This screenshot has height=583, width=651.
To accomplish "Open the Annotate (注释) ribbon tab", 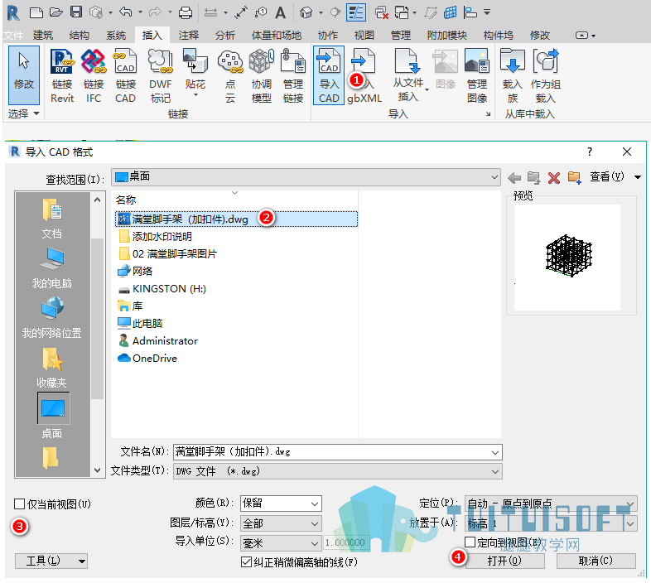I will [x=189, y=36].
